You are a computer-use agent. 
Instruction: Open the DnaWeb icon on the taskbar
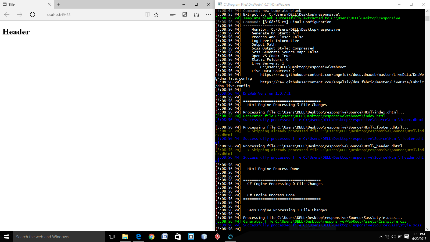click(x=230, y=237)
